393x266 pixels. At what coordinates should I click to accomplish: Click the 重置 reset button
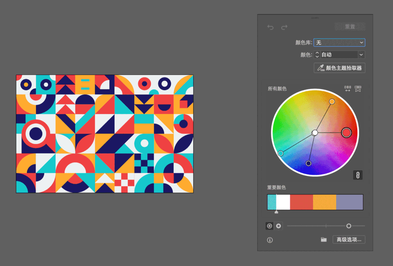[x=350, y=27]
